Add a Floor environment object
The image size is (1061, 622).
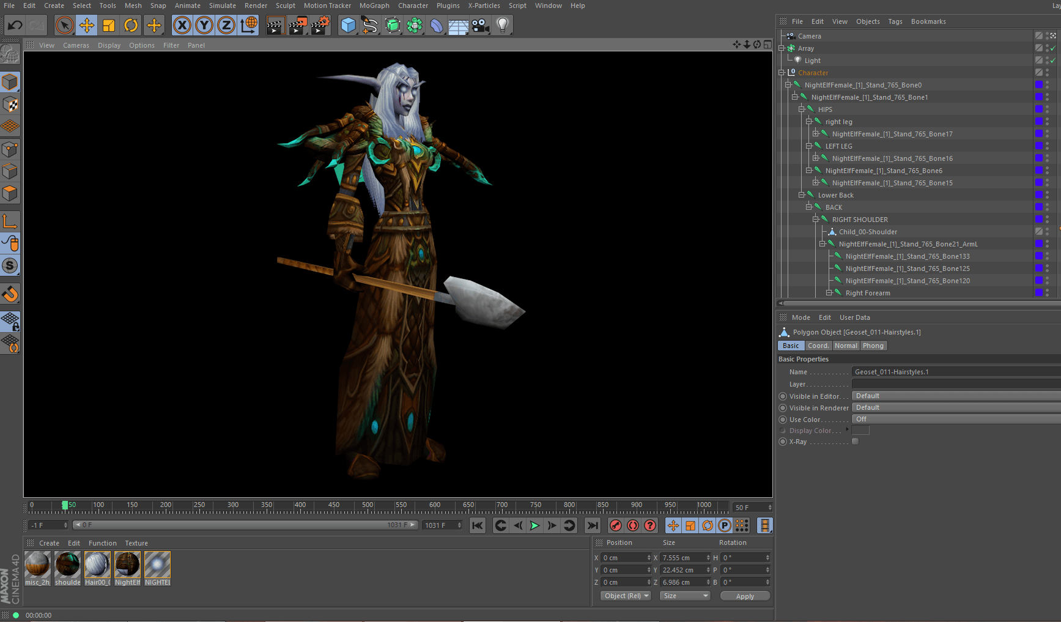click(459, 25)
